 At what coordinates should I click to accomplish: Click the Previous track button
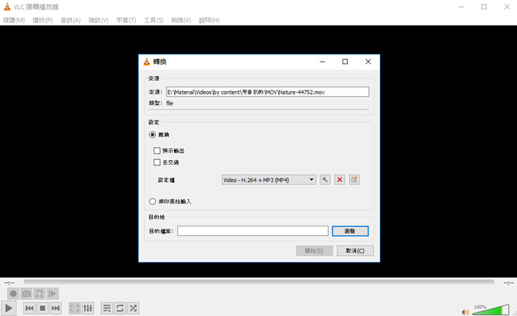coord(29,308)
